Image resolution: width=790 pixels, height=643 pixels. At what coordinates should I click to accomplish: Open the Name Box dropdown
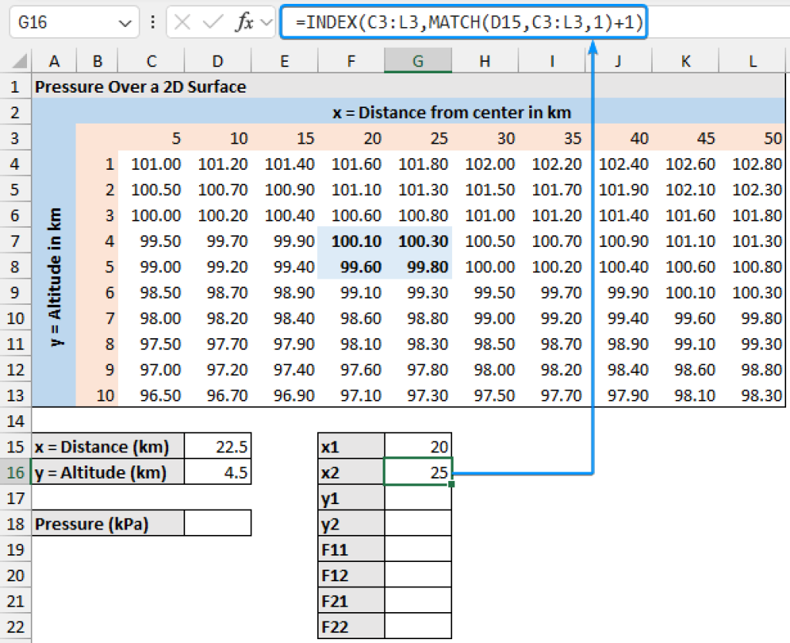[x=126, y=22]
